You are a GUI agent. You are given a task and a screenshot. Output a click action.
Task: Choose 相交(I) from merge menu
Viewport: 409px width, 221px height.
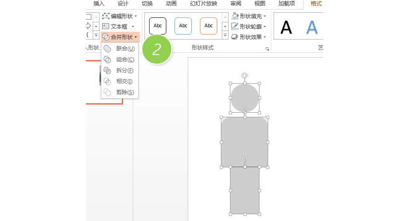coord(120,81)
